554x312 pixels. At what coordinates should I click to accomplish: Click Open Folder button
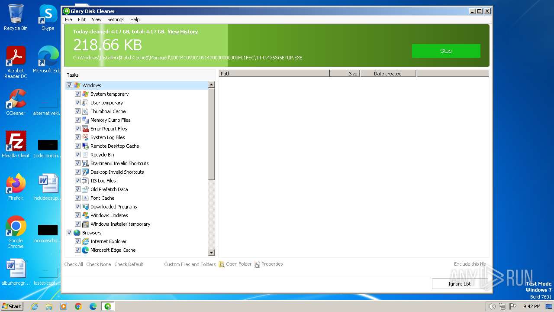click(x=235, y=264)
